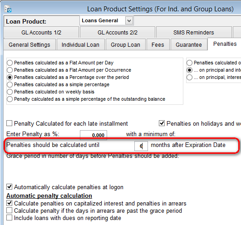
Task: Toggle Penalties on holidays checkbox
Action: point(162,123)
